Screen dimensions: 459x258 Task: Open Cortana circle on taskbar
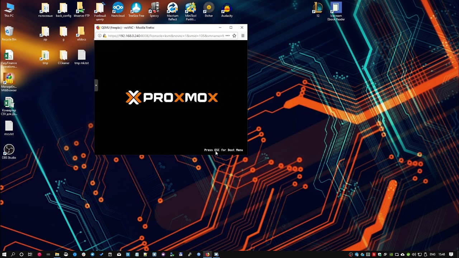(x=22, y=254)
